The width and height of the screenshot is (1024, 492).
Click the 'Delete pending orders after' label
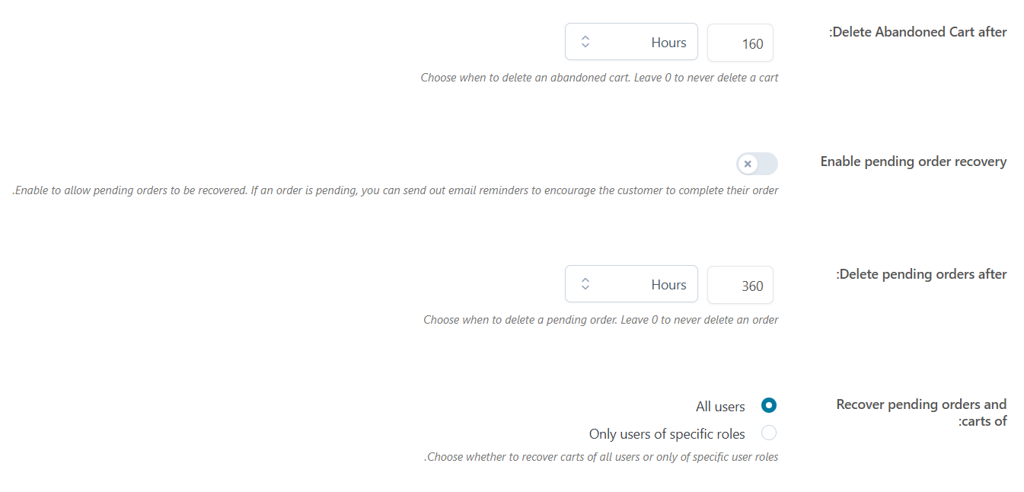pos(921,274)
